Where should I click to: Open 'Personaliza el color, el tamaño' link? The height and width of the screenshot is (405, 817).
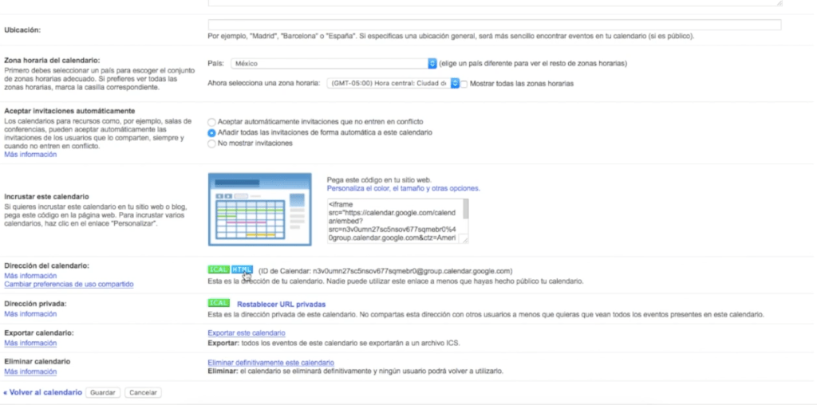(403, 189)
